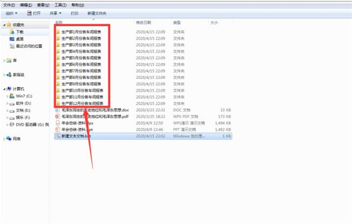Open the 组织 dropdown in toolbar
The image size is (352, 224).
coord(11,14)
